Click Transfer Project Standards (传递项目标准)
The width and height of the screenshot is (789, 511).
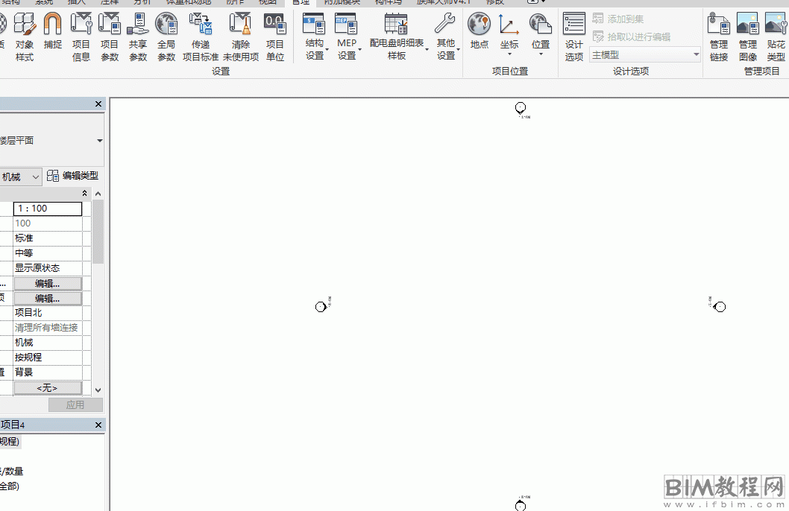coord(201,37)
